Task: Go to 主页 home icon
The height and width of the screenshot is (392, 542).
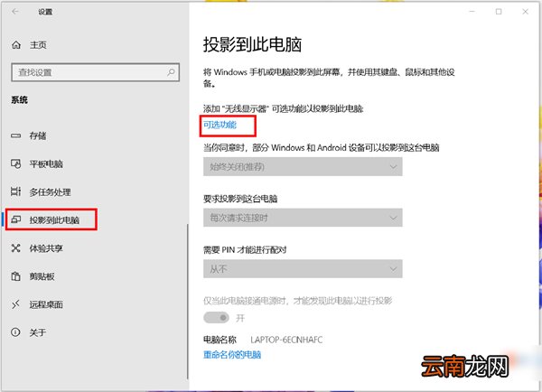Action: click(x=16, y=45)
